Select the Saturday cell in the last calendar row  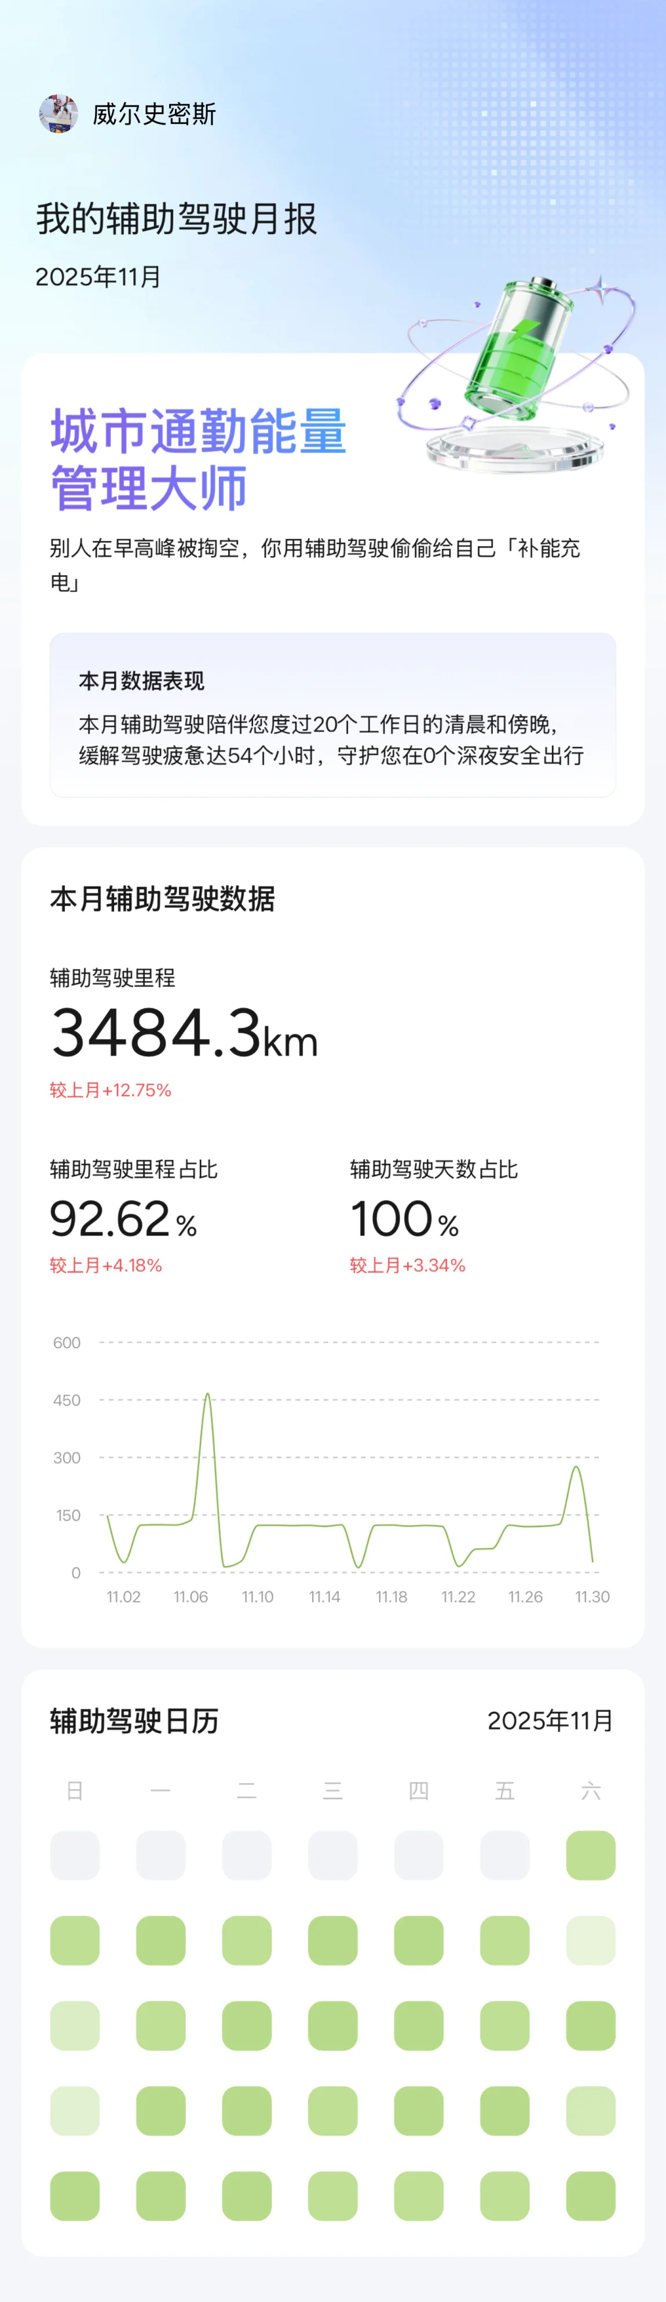(590, 2195)
